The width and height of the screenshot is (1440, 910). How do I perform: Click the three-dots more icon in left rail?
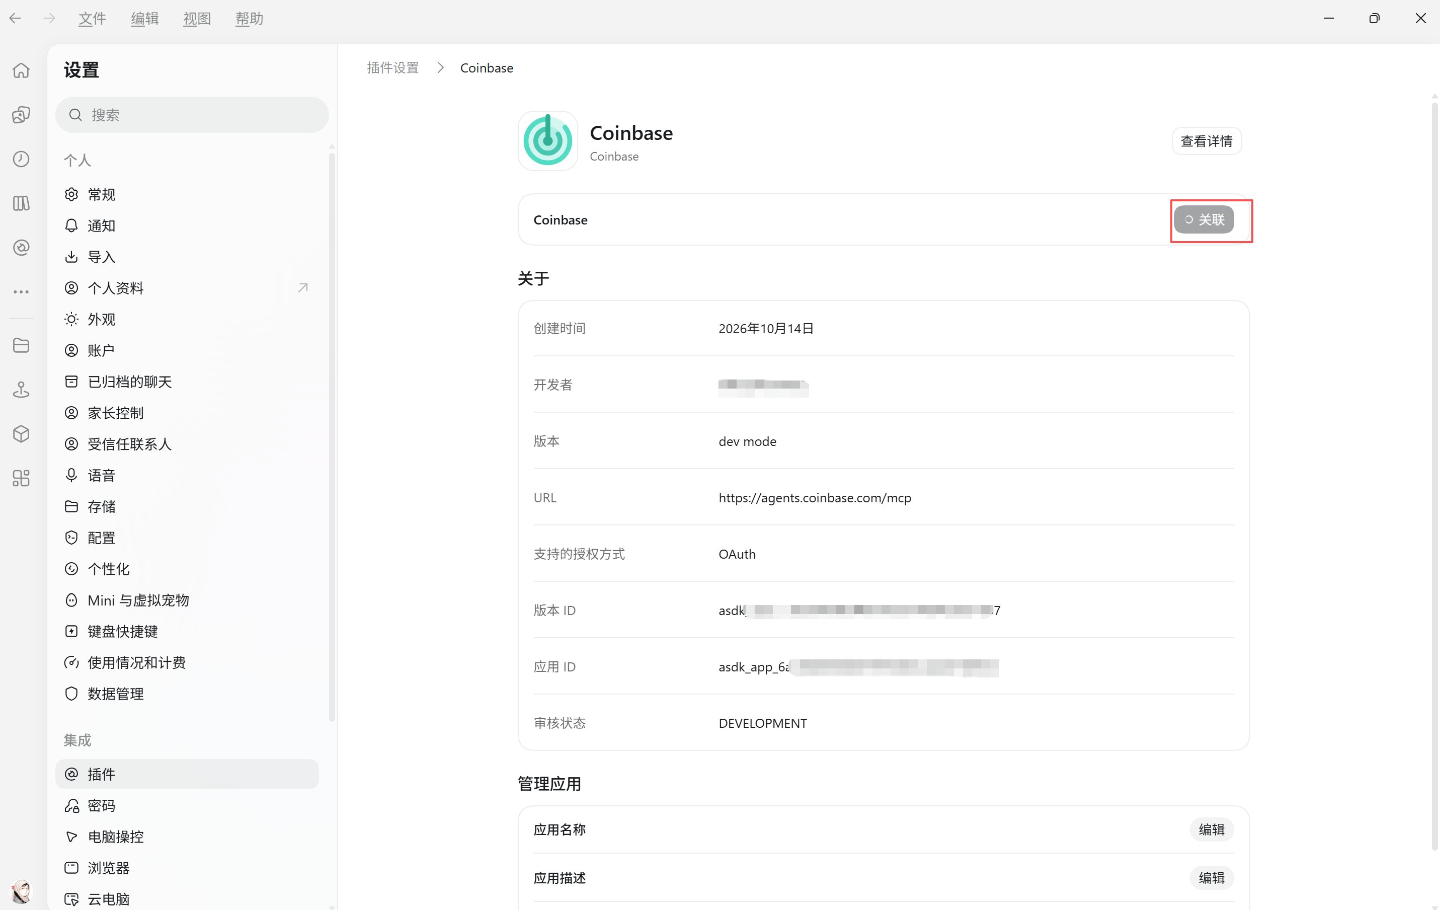point(21,292)
